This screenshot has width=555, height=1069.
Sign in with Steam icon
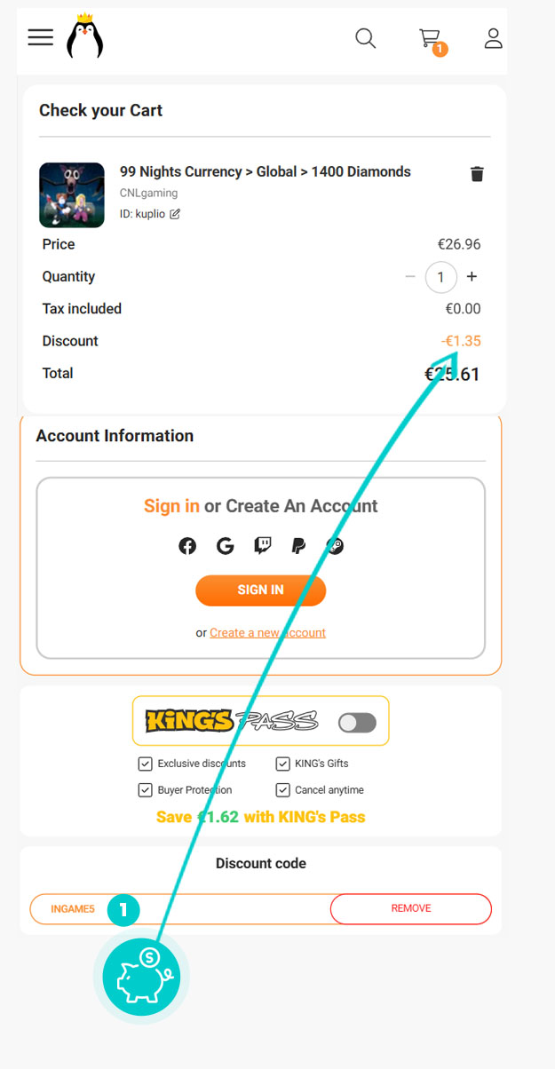click(x=335, y=546)
